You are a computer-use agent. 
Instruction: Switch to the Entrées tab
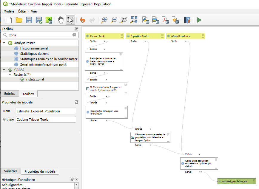click(10, 94)
